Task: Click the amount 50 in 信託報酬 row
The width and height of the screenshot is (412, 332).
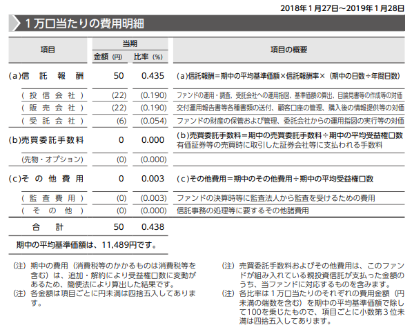Action: pyautogui.click(x=119, y=76)
